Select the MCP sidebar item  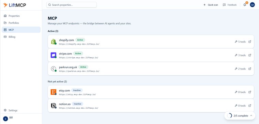coord(21,30)
